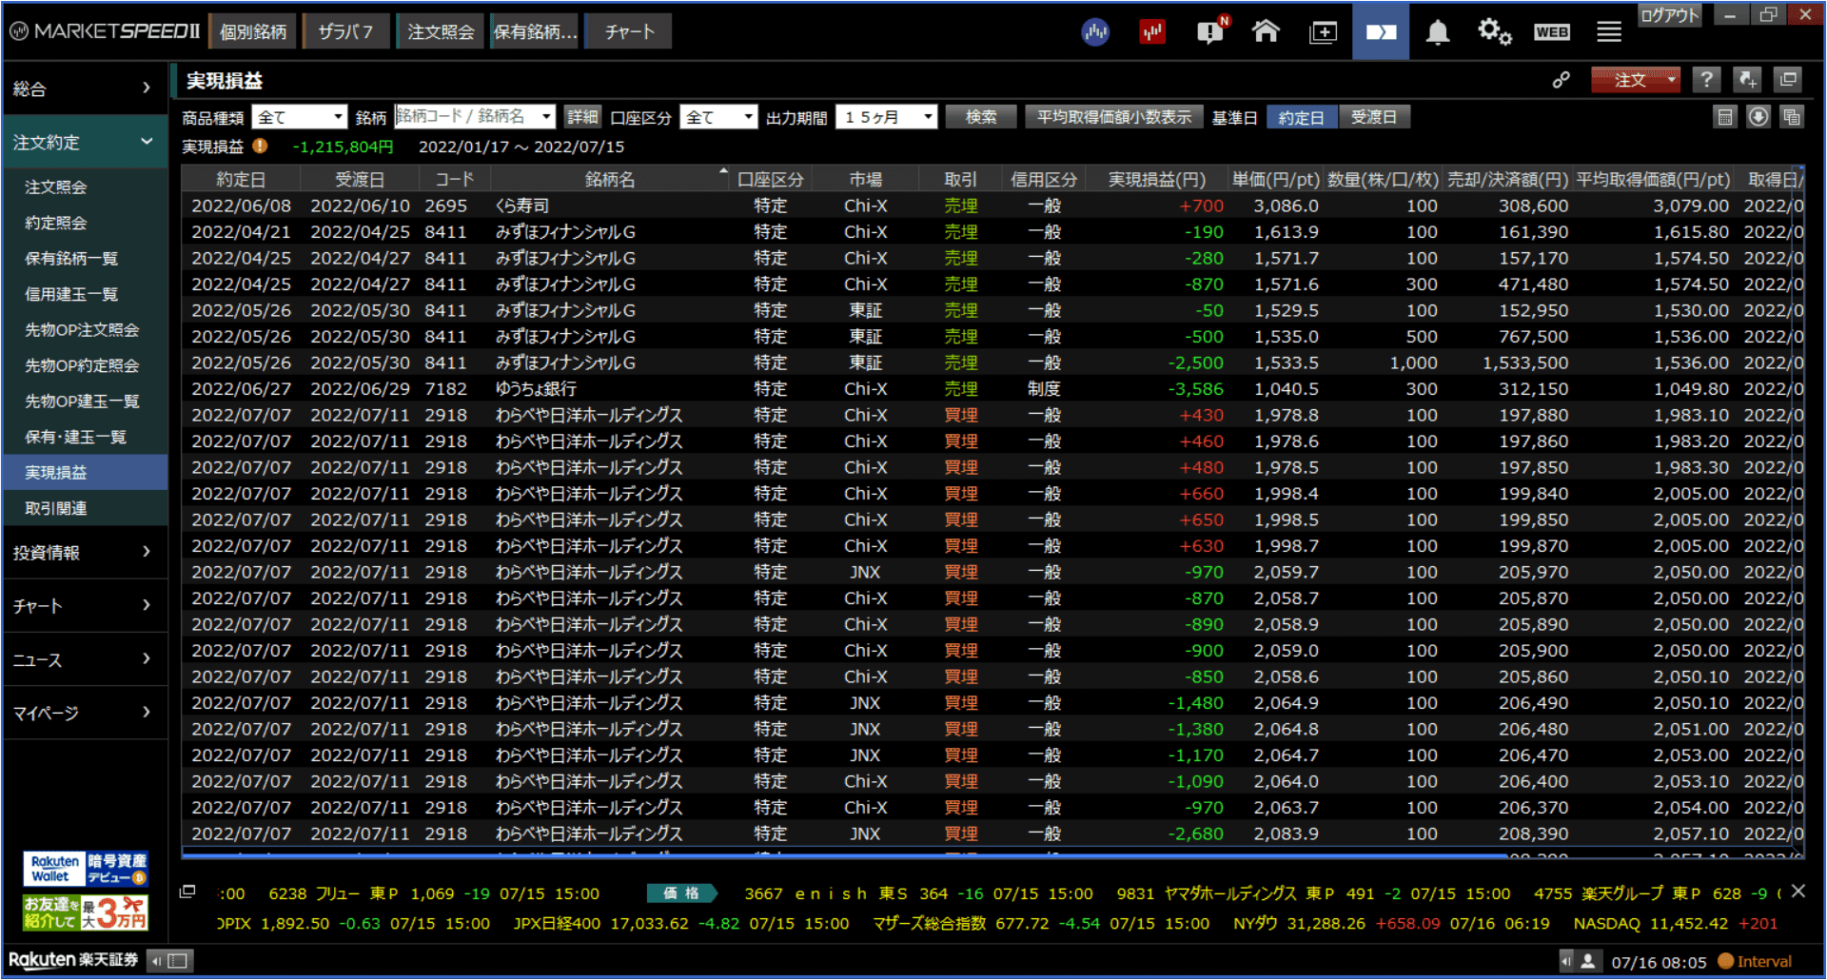Open the red 注文 dropdown button

point(1635,80)
